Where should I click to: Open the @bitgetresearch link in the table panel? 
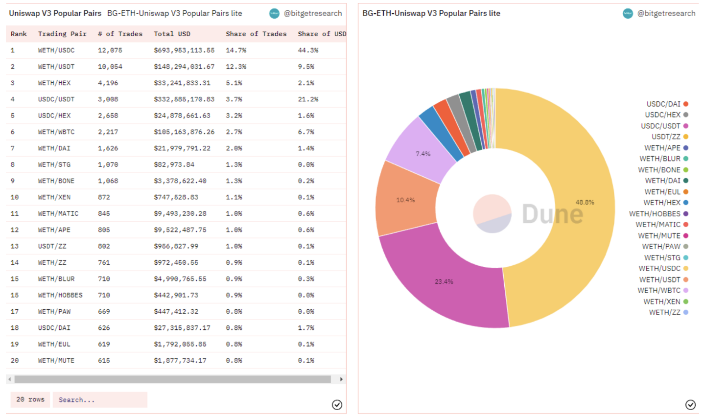click(x=313, y=14)
